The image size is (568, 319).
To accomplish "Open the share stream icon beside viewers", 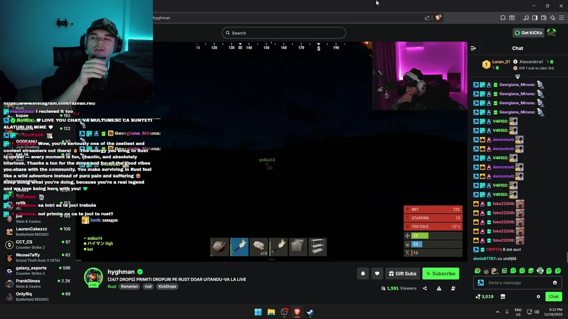I will [x=425, y=288].
